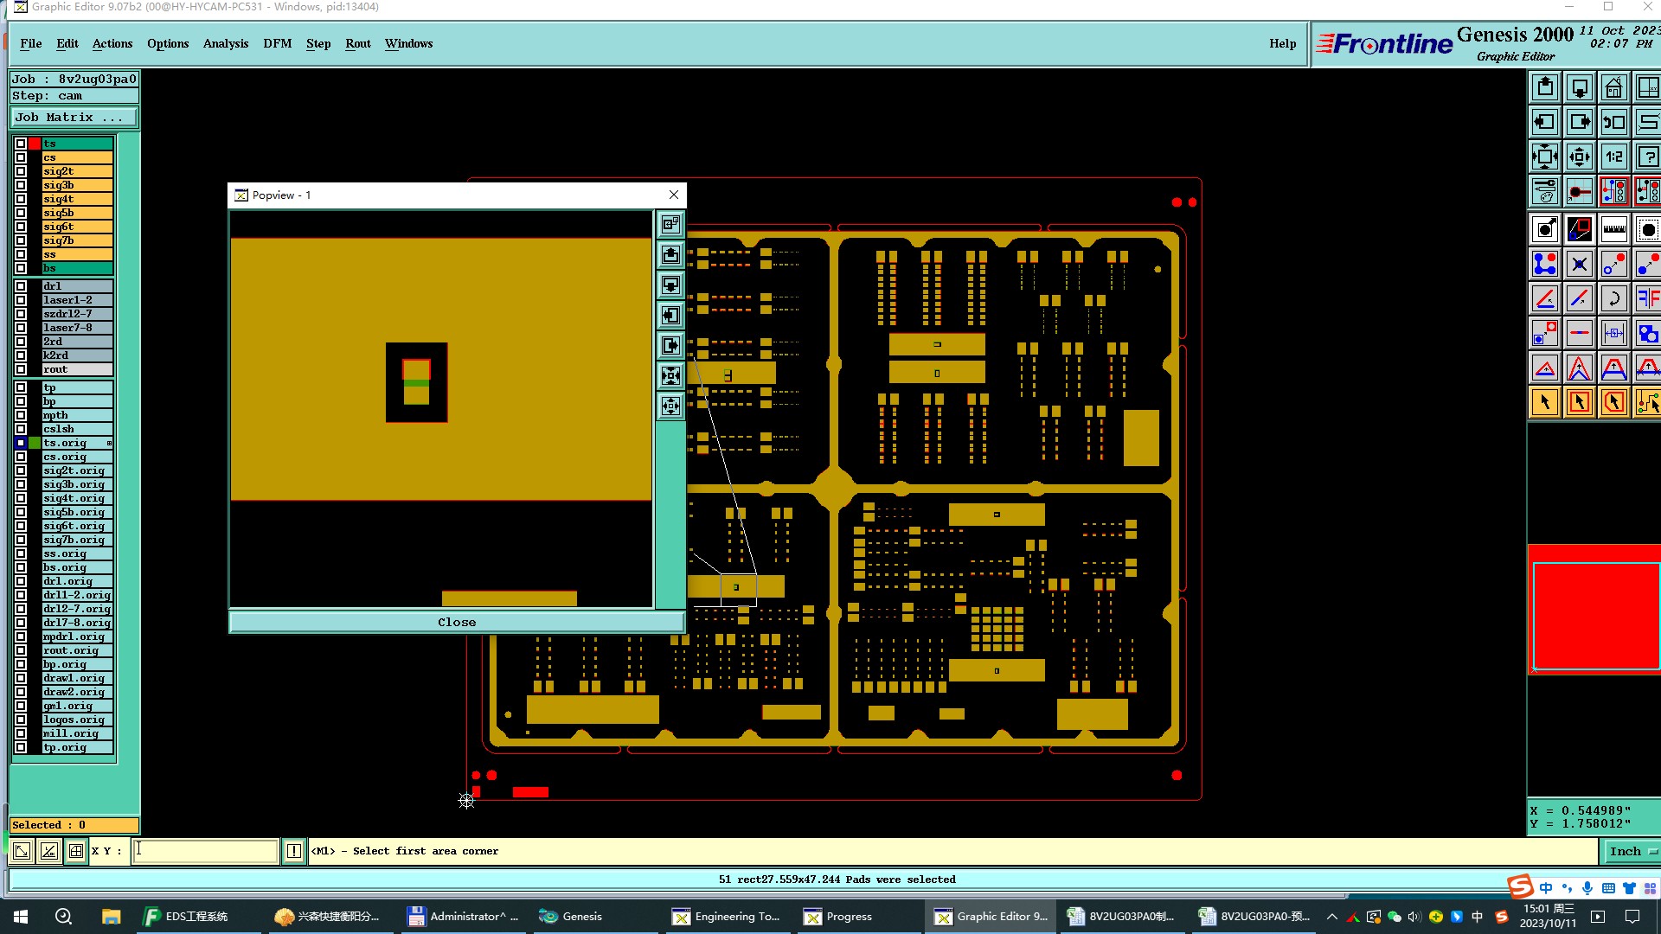
Task: Click zoom-fit icon in Popview toolbar
Action: [x=670, y=375]
